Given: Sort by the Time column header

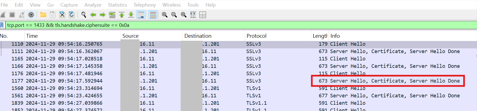Looking at the screenshot, I should point(32,36).
